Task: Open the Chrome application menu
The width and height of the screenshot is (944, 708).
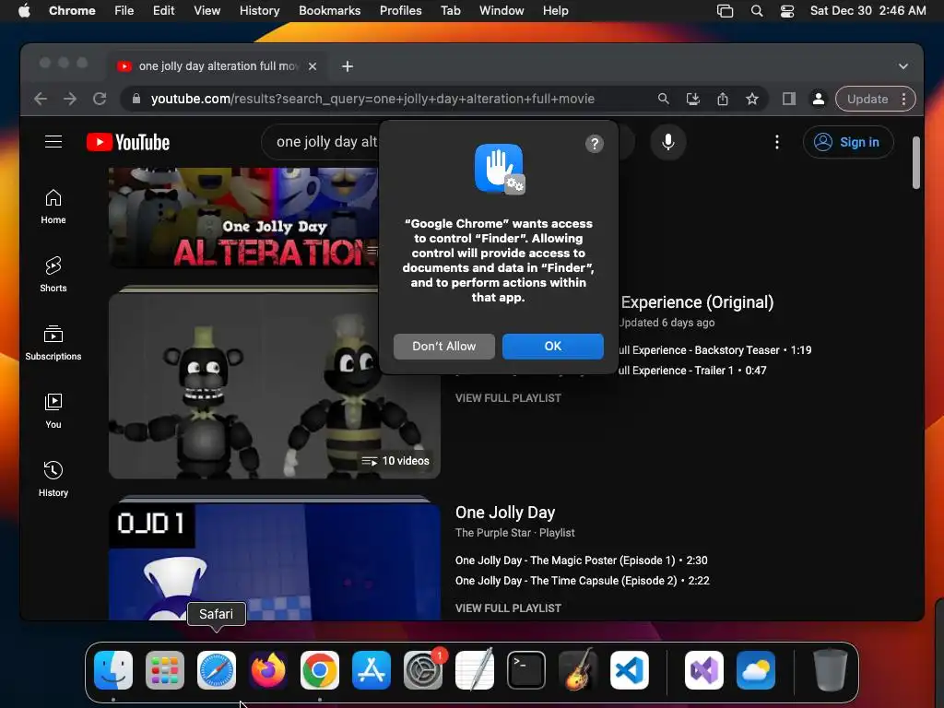Action: 72,11
